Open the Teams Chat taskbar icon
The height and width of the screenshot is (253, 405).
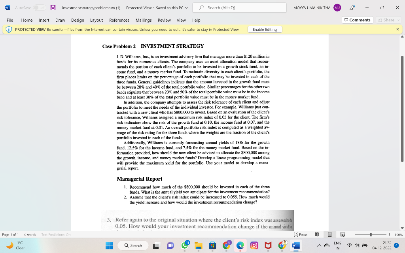(x=170, y=245)
